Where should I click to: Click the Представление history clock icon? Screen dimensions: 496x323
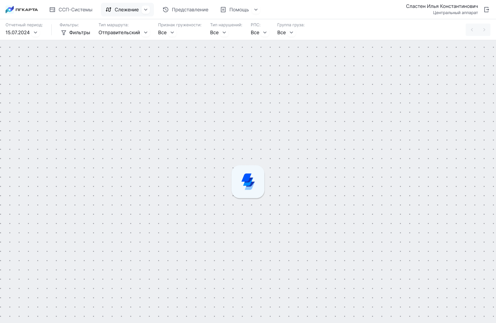[x=166, y=10]
